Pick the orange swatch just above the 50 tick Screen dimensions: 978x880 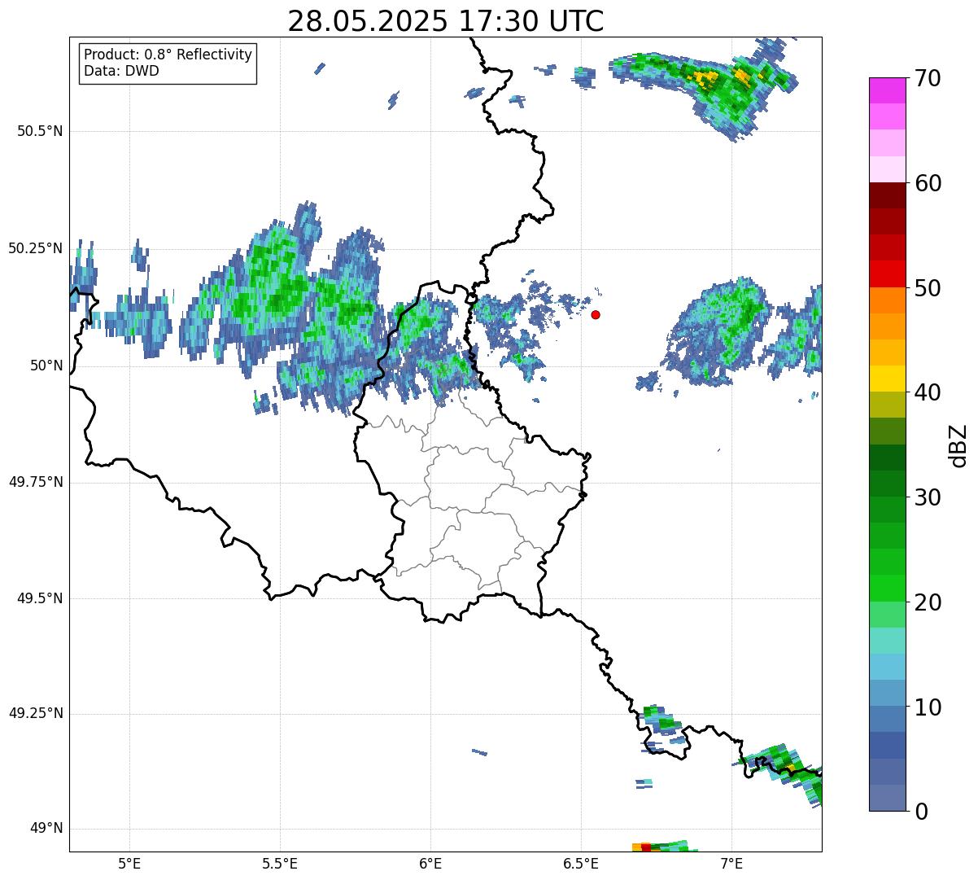click(x=888, y=300)
